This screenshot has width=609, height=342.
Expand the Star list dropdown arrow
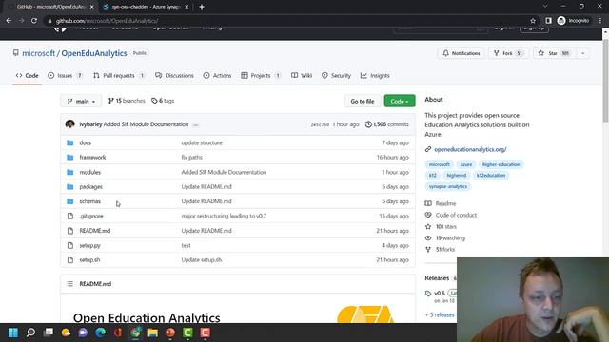pos(583,53)
